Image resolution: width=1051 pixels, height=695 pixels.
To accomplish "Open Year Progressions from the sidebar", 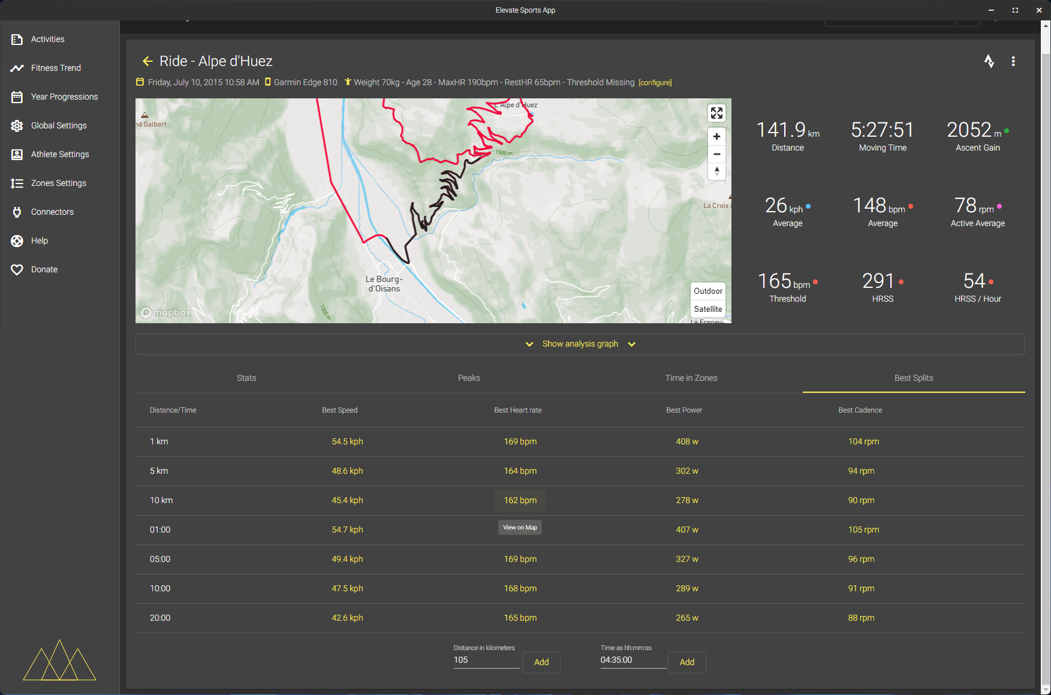I will pos(64,97).
